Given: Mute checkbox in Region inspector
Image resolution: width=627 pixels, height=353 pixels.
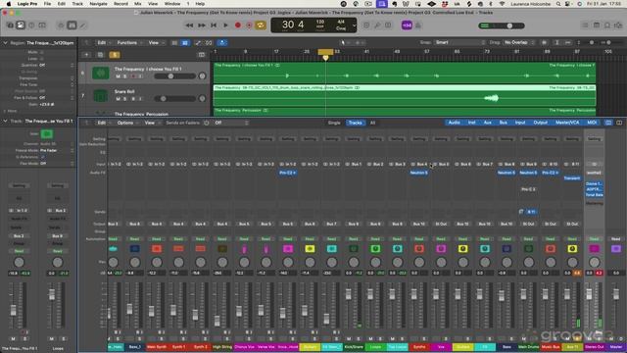Looking at the screenshot, I should (41, 52).
